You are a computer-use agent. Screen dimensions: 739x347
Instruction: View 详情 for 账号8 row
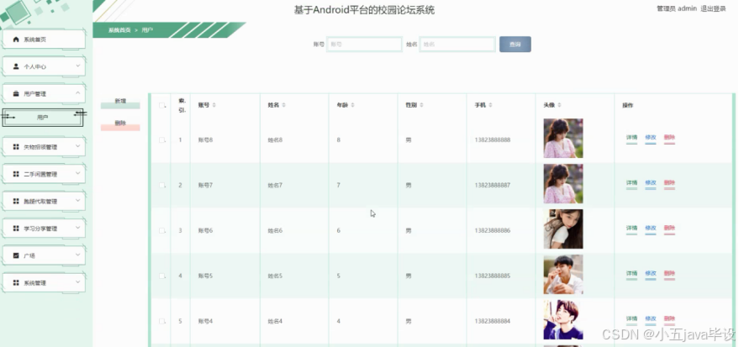click(x=631, y=138)
